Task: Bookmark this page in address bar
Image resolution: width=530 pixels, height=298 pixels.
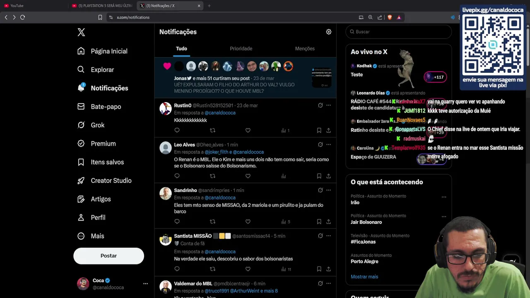Action: [100, 17]
